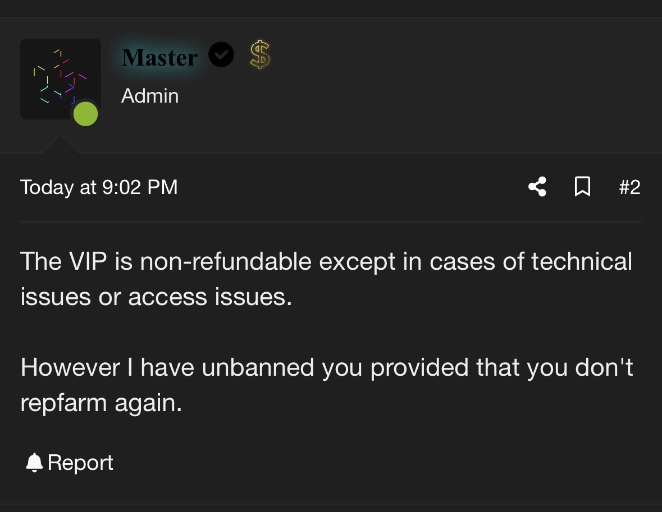Click the black verified checkmark badge
The image size is (662, 512).
(x=221, y=54)
